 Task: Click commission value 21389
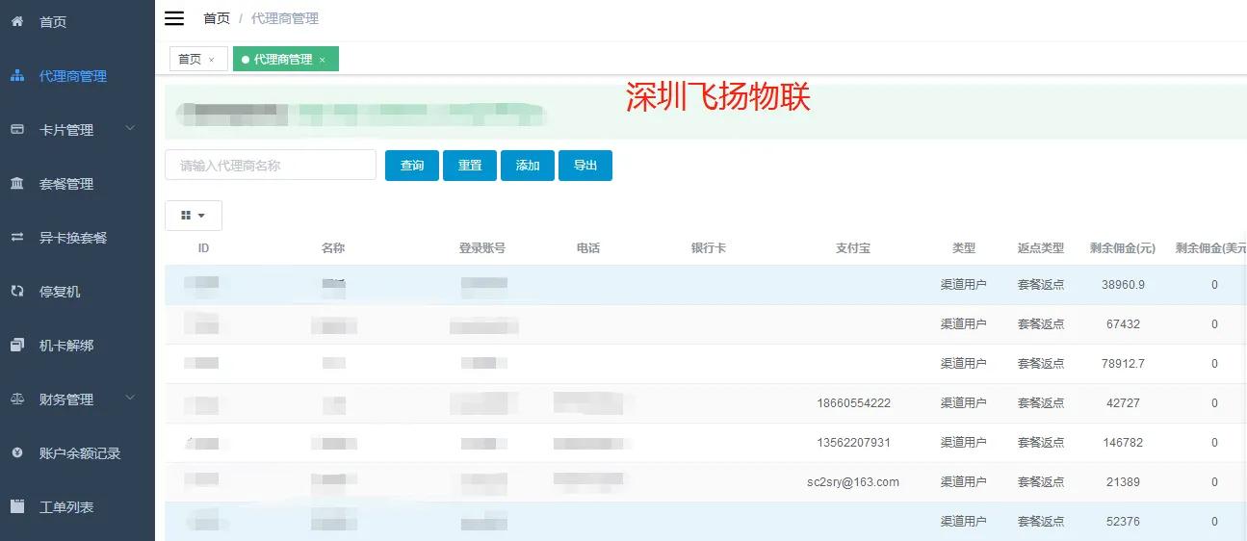tap(1123, 482)
